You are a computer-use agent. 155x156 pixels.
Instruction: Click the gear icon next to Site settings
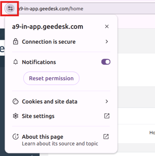point(15,116)
